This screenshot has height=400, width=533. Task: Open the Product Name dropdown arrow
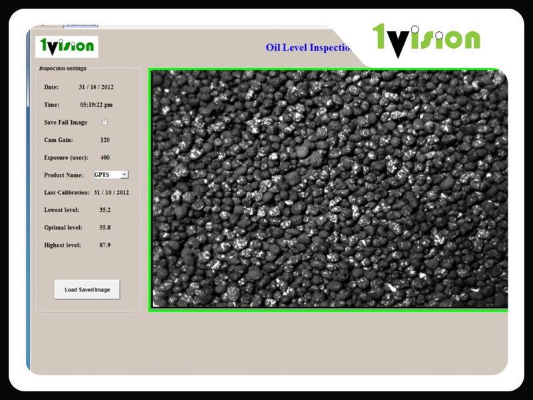point(125,175)
